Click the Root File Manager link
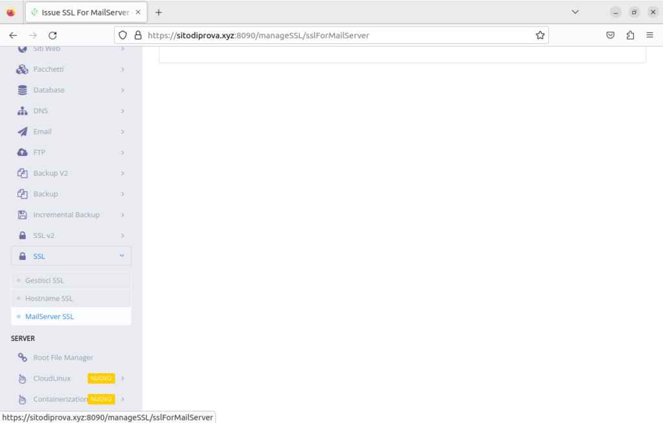The width and height of the screenshot is (663, 423). (x=63, y=358)
